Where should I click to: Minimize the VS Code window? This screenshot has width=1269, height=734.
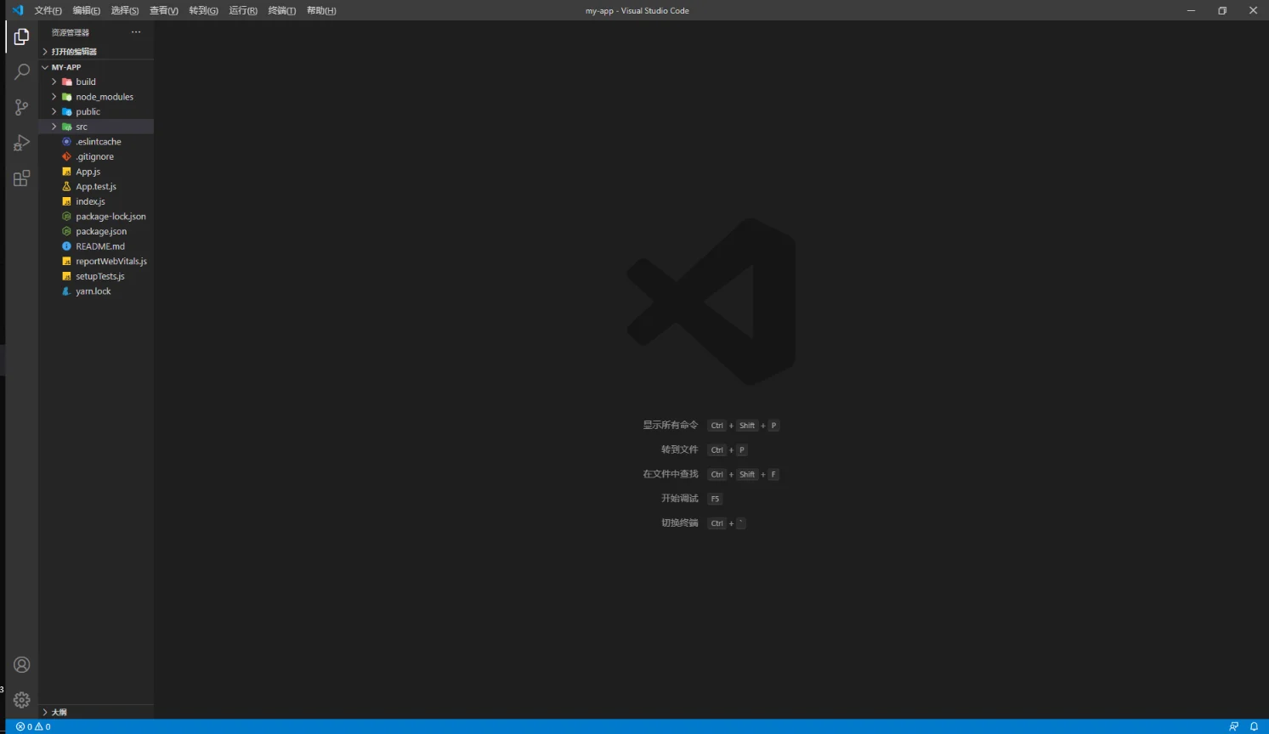[1191, 10]
